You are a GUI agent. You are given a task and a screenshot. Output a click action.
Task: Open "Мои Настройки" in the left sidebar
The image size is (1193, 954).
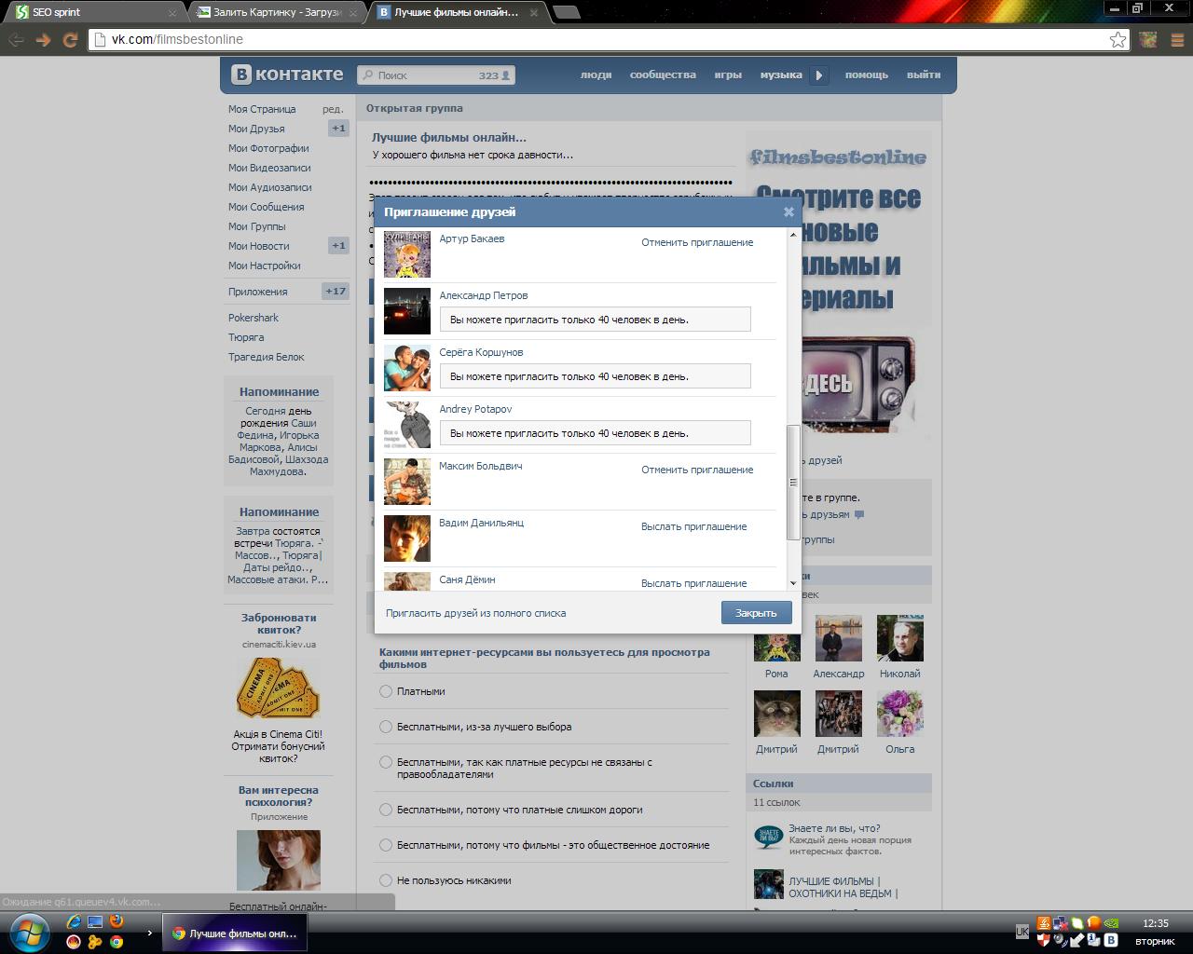tap(265, 266)
